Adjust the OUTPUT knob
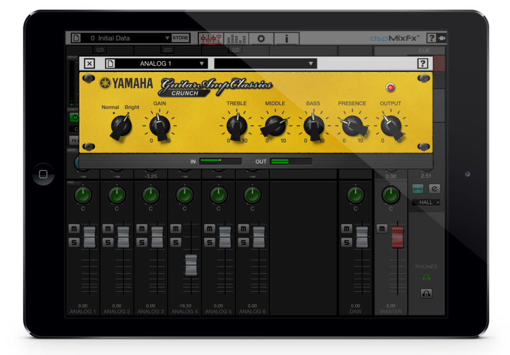 pos(391,126)
